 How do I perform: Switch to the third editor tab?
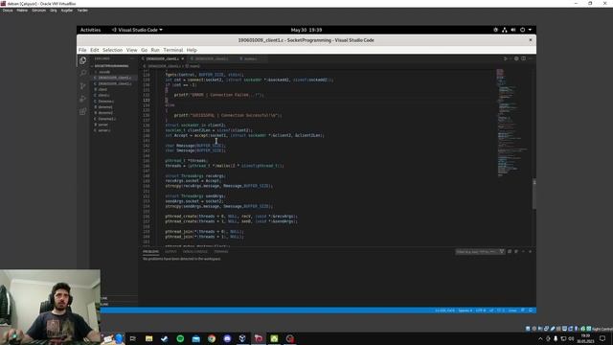click(251, 58)
